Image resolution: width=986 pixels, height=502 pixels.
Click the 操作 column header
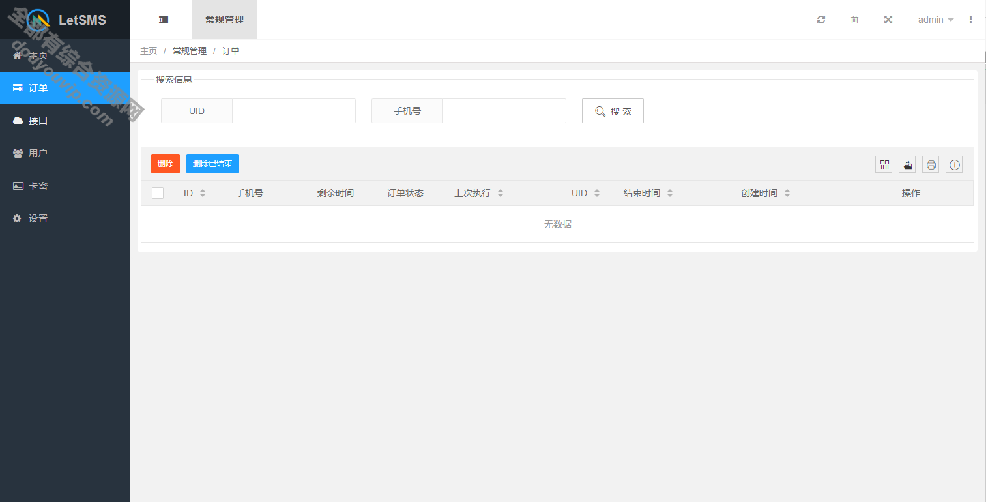point(911,193)
